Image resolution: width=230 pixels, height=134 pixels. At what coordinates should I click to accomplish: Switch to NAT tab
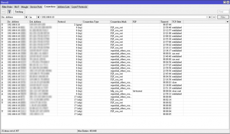pos(17,7)
